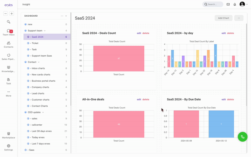Open notifications bell
This screenshot has width=251, height=157.
click(x=235, y=4)
